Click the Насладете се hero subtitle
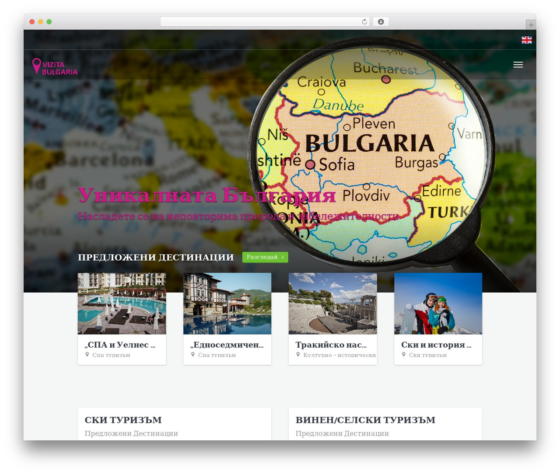Image resolution: width=560 pixels, height=474 pixels. (238, 216)
